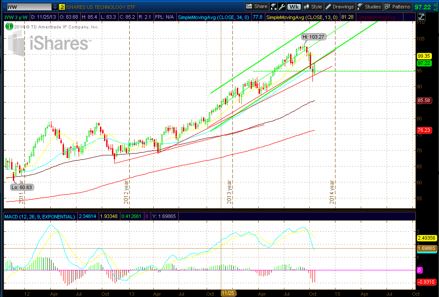Screen dimensions: 439x297
Task: Click the O: 83.68 open value
Action: [68, 17]
